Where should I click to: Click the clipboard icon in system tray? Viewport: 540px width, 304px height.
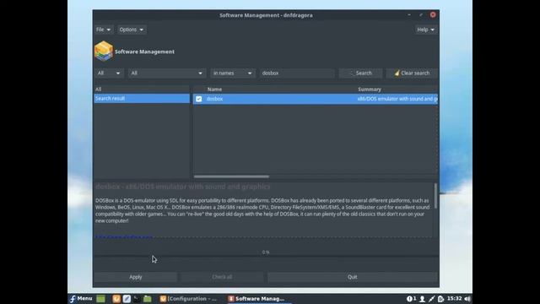[x=440, y=299]
